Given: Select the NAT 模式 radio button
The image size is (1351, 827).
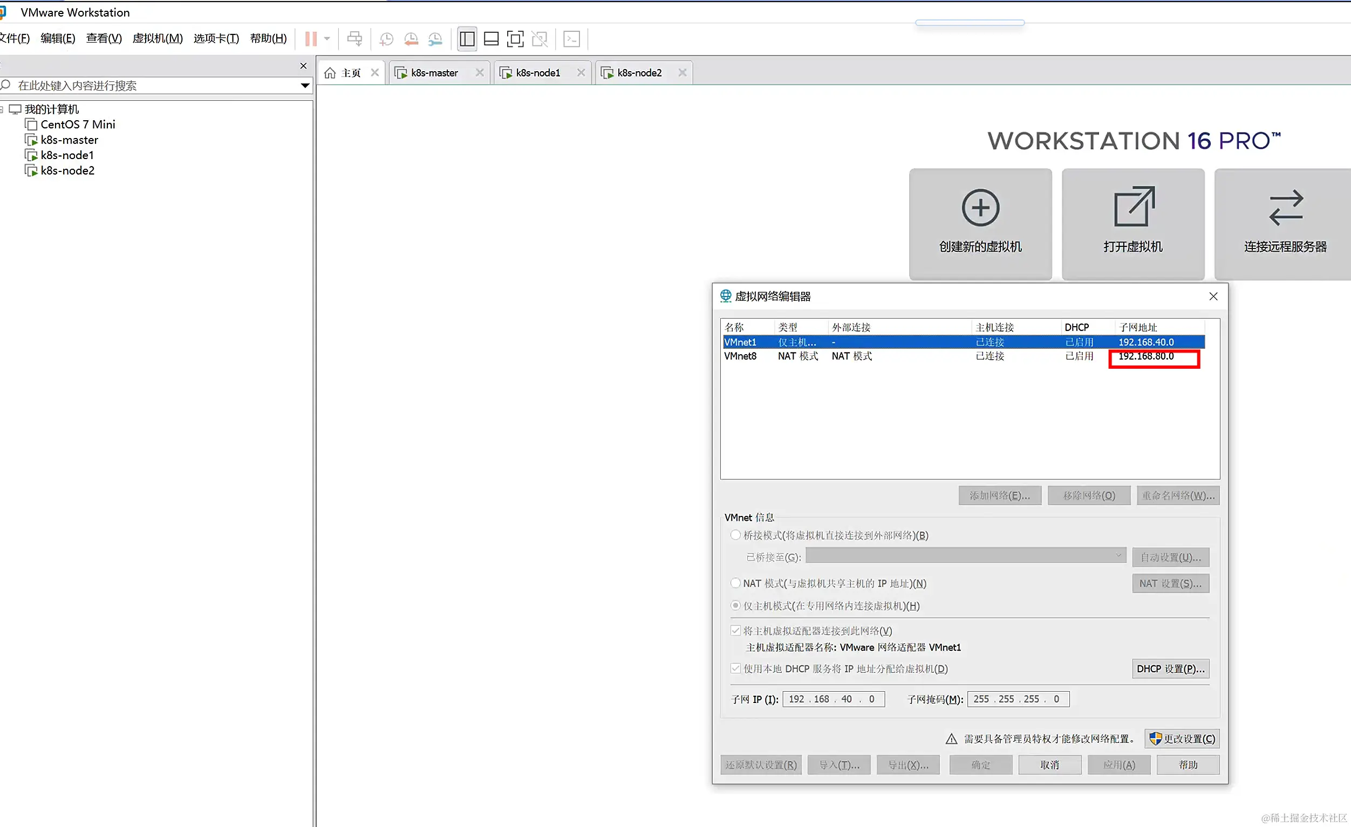Looking at the screenshot, I should [x=735, y=583].
